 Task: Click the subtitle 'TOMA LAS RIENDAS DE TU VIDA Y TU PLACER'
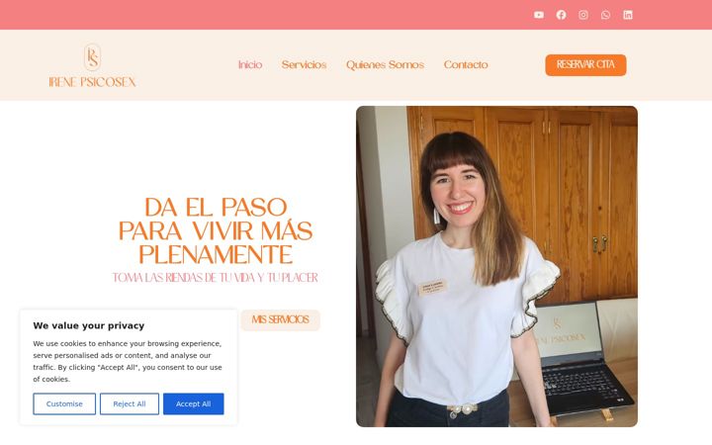point(216,278)
